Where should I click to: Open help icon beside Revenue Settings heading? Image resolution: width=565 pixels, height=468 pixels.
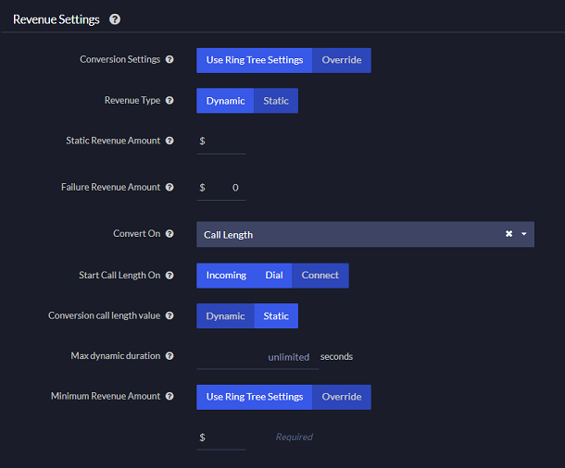pos(115,19)
